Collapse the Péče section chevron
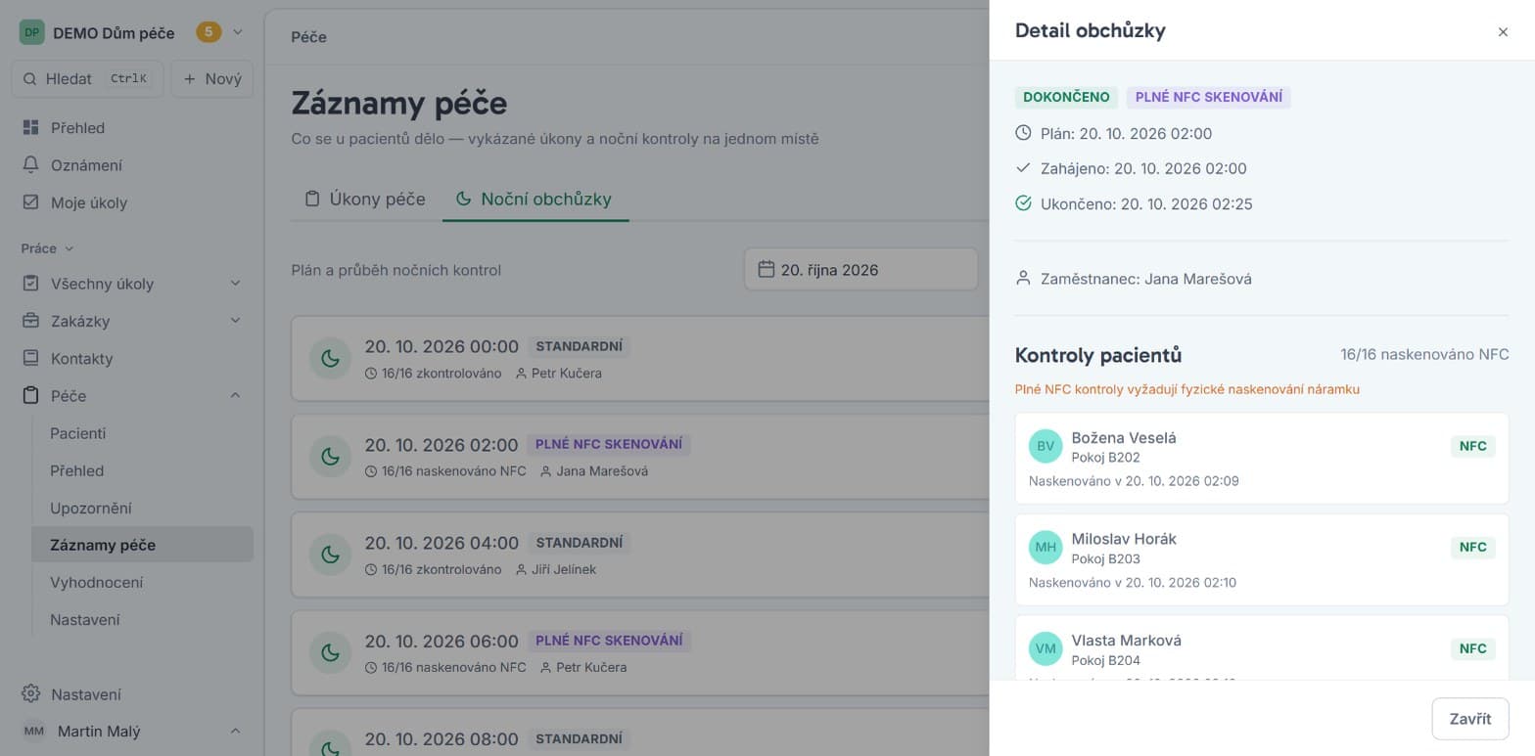The image size is (1535, 756). [x=235, y=395]
